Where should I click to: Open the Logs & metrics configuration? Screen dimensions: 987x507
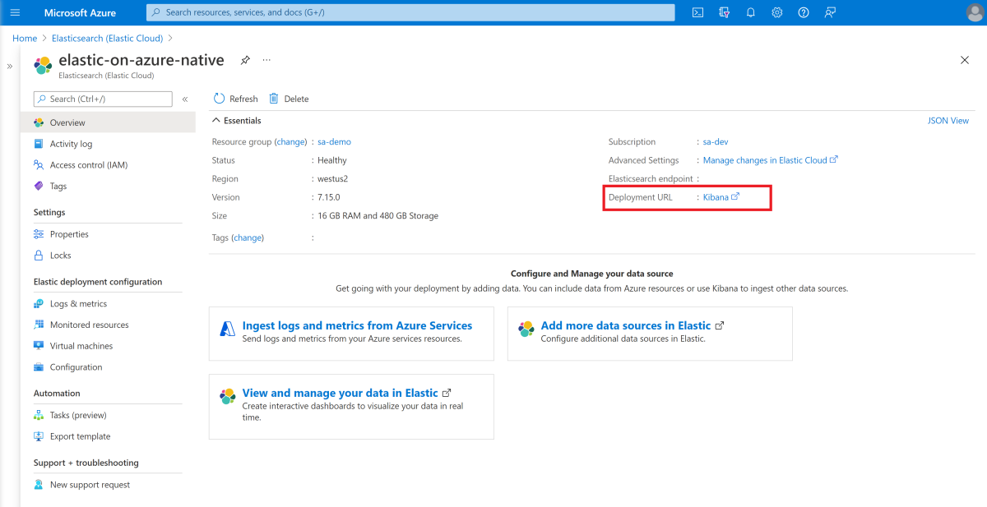tap(78, 304)
